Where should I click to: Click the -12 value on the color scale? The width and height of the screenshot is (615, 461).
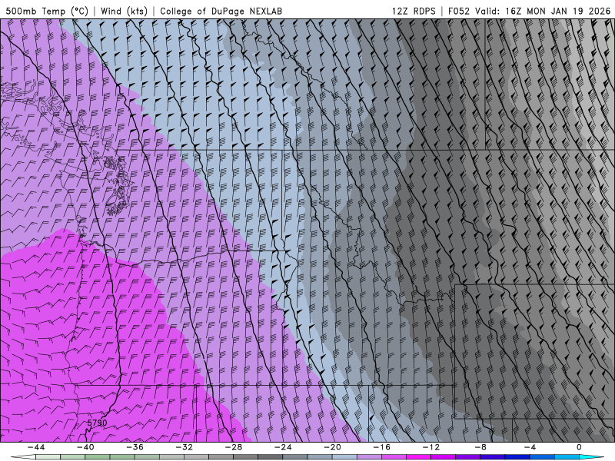coord(431,447)
